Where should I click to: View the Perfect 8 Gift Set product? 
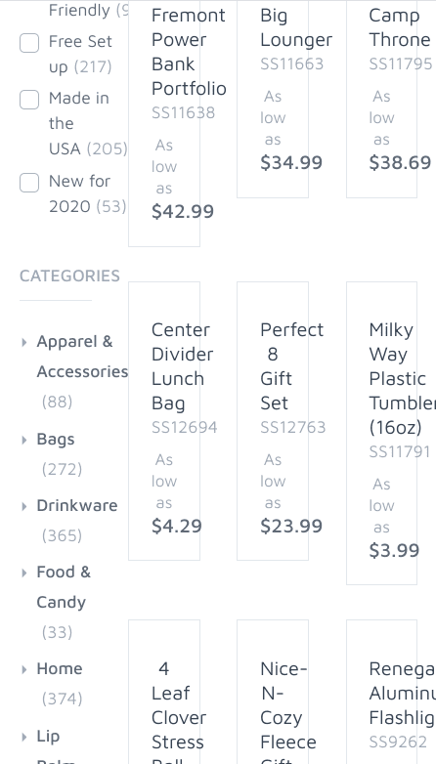[291, 366]
